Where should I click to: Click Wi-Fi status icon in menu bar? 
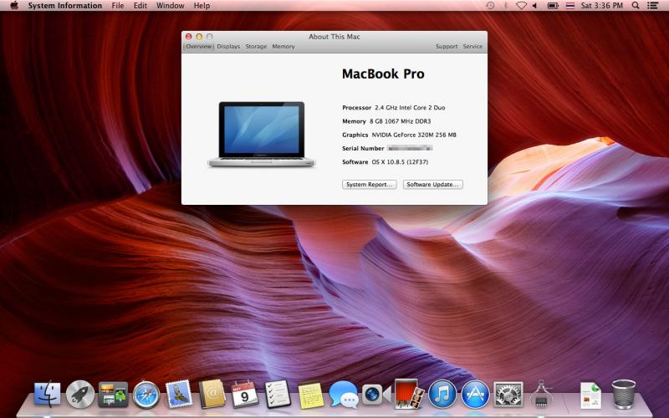[521, 6]
